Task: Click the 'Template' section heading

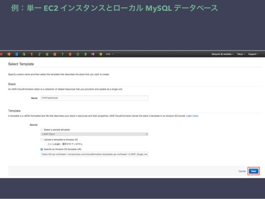Action: [14, 111]
